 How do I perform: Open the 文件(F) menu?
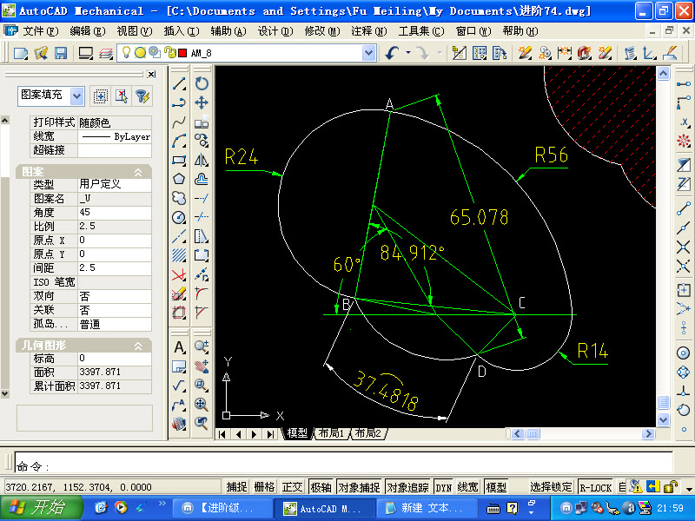[x=40, y=31]
